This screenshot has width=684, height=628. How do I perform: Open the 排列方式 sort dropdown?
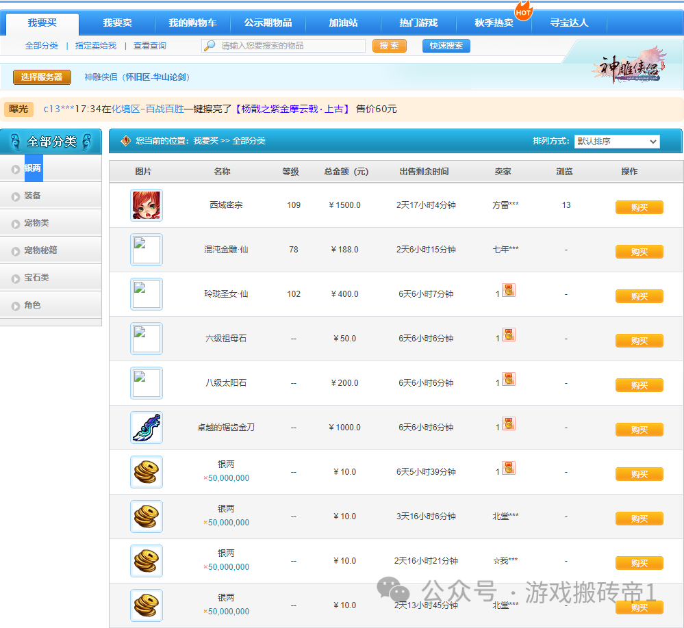point(616,142)
